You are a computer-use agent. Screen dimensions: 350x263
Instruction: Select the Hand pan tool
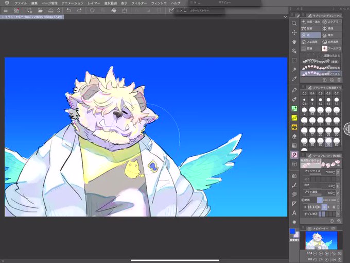pyautogui.click(x=294, y=42)
